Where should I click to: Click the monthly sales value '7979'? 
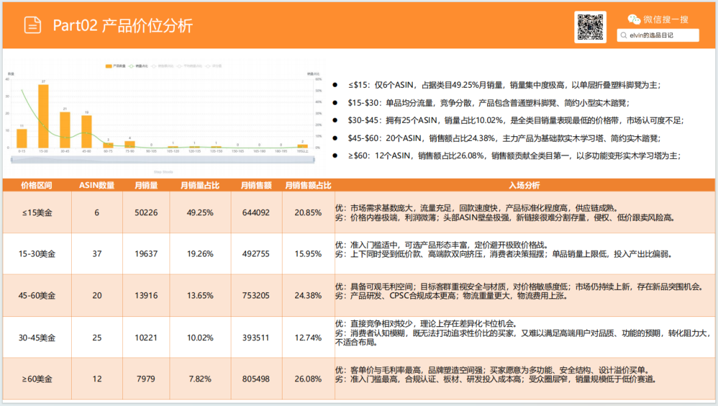tap(146, 379)
